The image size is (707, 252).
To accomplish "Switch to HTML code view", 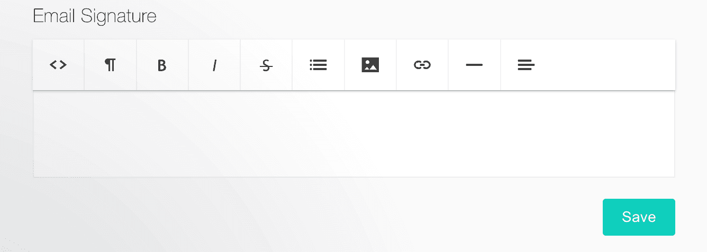I will (58, 65).
